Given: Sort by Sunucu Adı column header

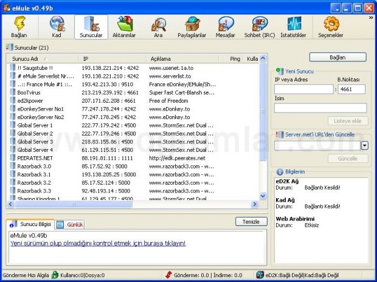Looking at the screenshot, I should click(42, 59).
